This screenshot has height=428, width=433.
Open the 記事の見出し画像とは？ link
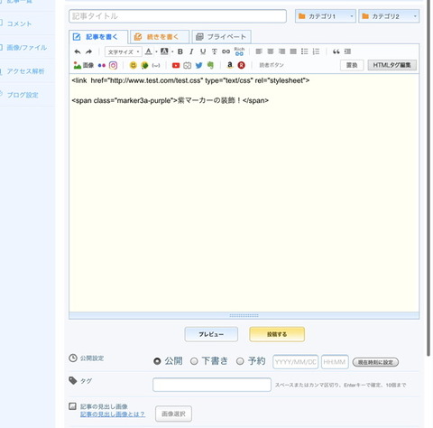click(x=113, y=414)
